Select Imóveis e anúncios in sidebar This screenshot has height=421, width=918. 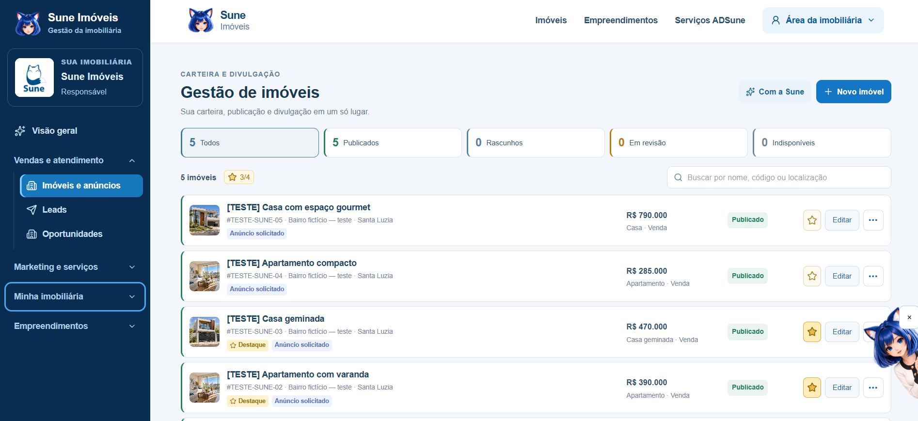click(x=81, y=186)
